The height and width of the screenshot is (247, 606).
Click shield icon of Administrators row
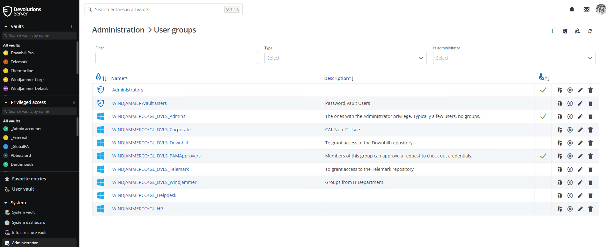click(x=100, y=90)
